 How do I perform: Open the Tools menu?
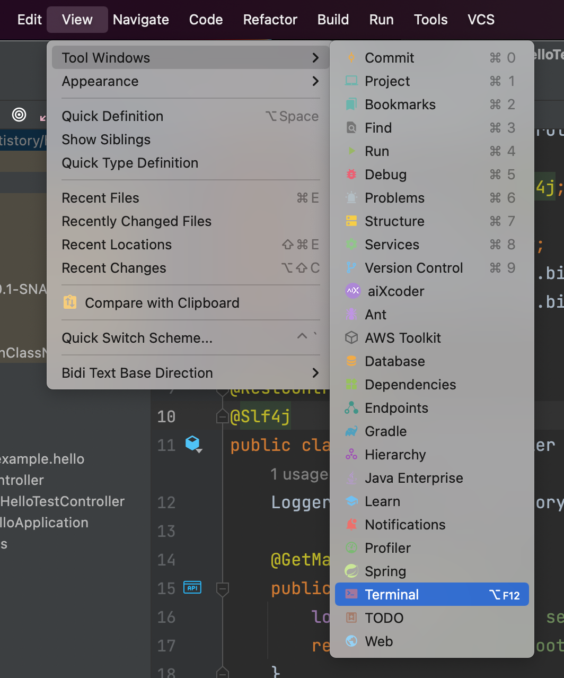(x=431, y=20)
